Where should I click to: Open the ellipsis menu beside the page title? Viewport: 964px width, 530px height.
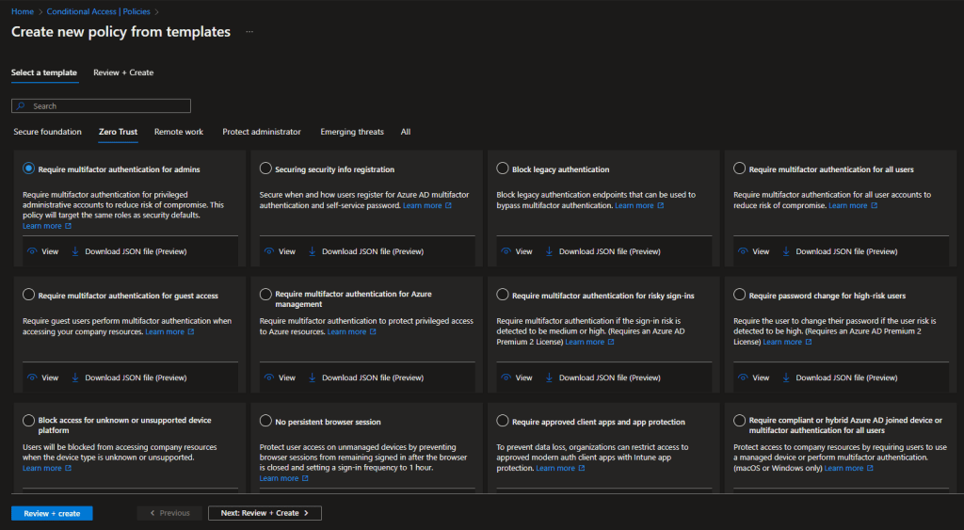click(x=249, y=32)
